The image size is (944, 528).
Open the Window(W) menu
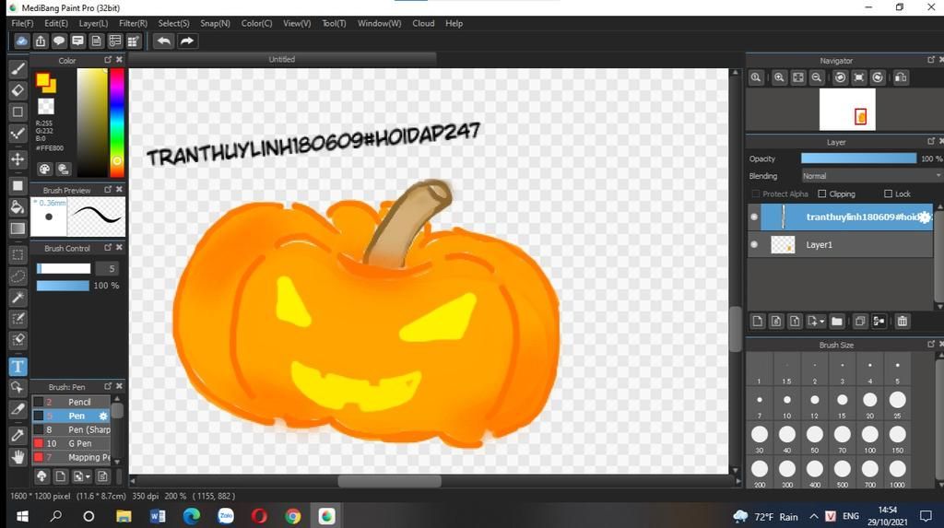click(379, 23)
